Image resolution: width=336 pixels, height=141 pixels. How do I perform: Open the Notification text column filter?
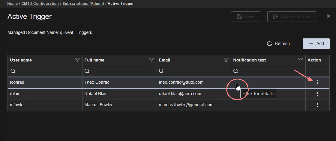(x=300, y=60)
